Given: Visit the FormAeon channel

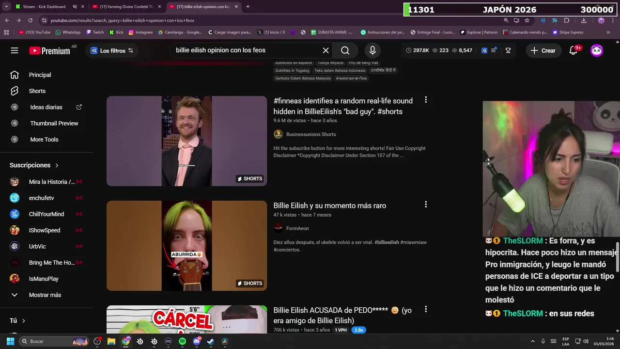Looking at the screenshot, I should point(297,228).
